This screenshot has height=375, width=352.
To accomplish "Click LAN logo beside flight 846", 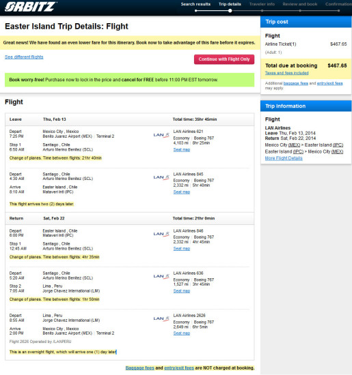I will [x=161, y=234].
